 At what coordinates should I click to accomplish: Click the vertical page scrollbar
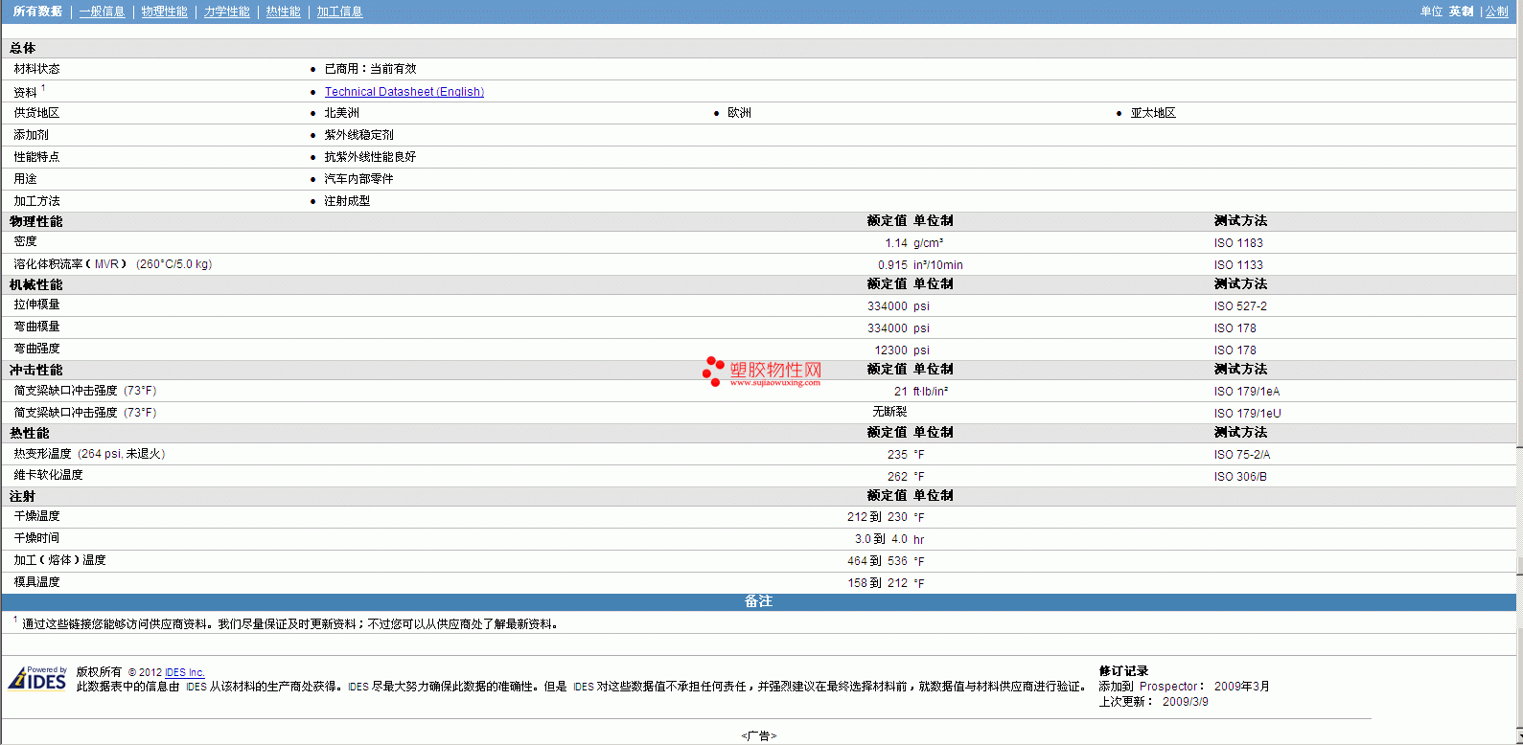[x=1519, y=372]
